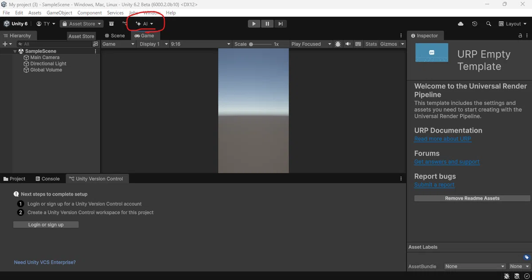Screen dimensions: 532x280
Task: Open the Play Focused dropdown
Action: (x=311, y=44)
